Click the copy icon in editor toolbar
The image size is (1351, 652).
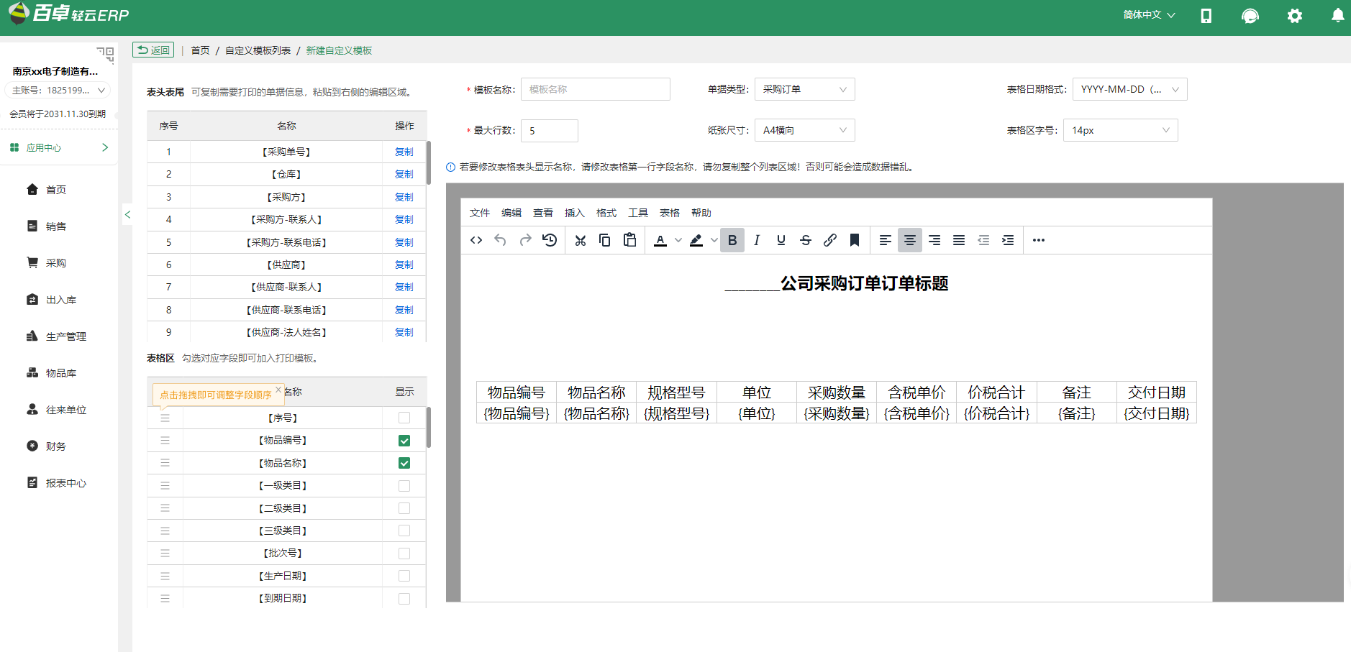click(x=605, y=240)
